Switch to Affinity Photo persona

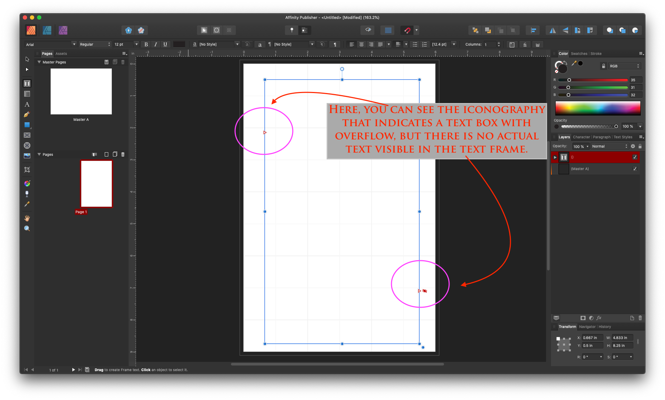point(63,30)
